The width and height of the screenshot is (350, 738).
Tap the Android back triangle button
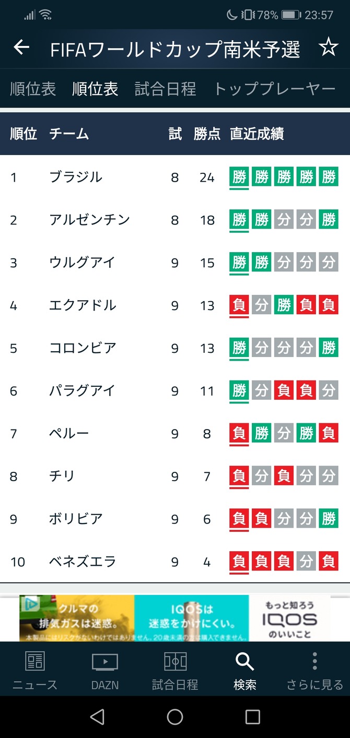[x=97, y=717]
